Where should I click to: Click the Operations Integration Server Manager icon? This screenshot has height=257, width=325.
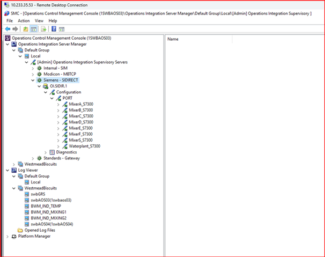tap(14, 44)
